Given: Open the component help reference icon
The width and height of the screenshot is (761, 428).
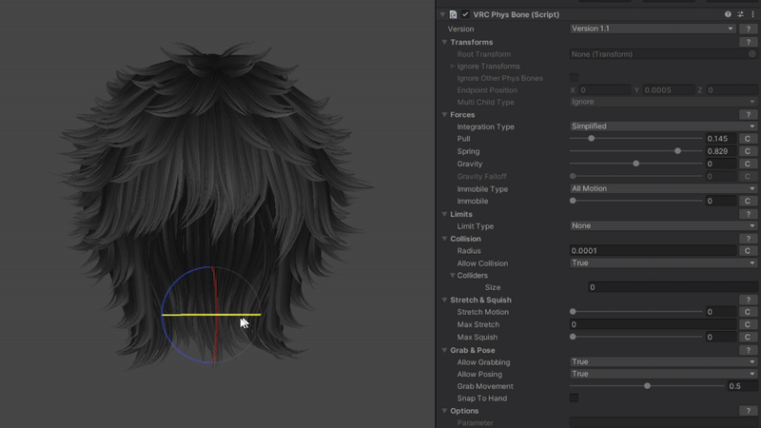Looking at the screenshot, I should 729,14.
